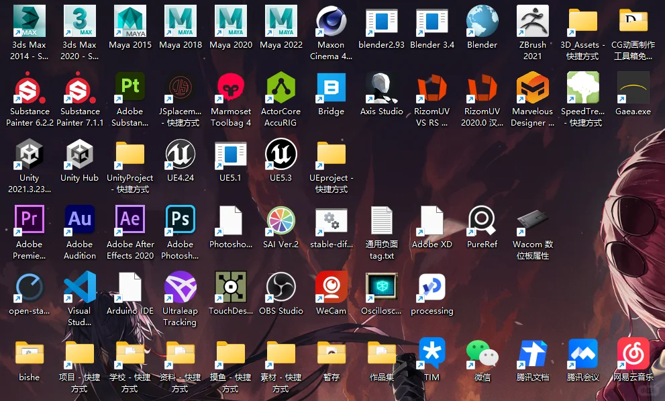
Task: Select the Bridge app icon
Action: coord(331,87)
